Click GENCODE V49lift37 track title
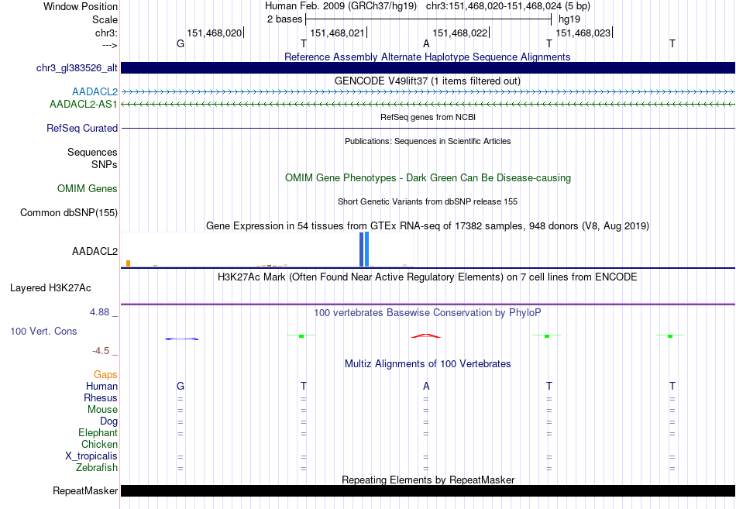The image size is (736, 509). click(x=428, y=81)
